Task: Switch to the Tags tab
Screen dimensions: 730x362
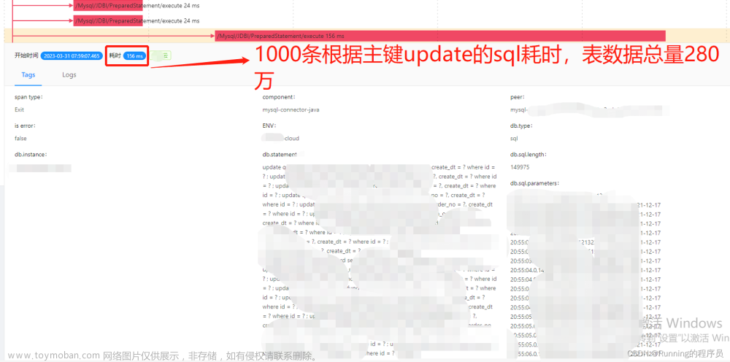Action: tap(28, 75)
